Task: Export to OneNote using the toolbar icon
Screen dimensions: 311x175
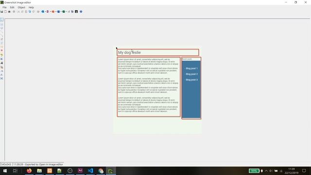Action: [48, 12]
